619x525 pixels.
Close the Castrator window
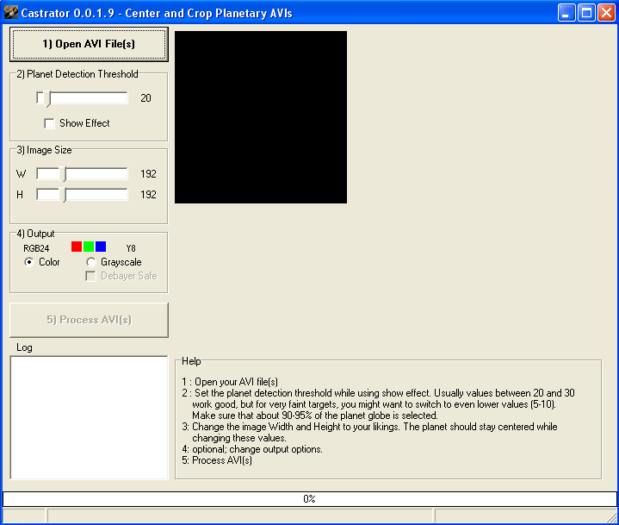pyautogui.click(x=606, y=13)
